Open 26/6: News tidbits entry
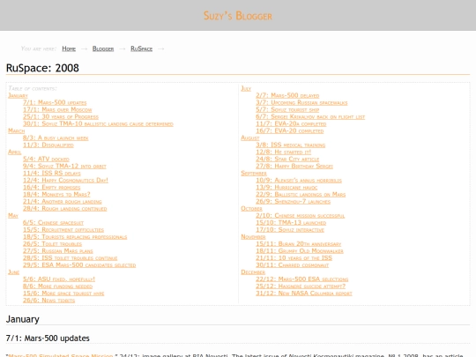 48,300
